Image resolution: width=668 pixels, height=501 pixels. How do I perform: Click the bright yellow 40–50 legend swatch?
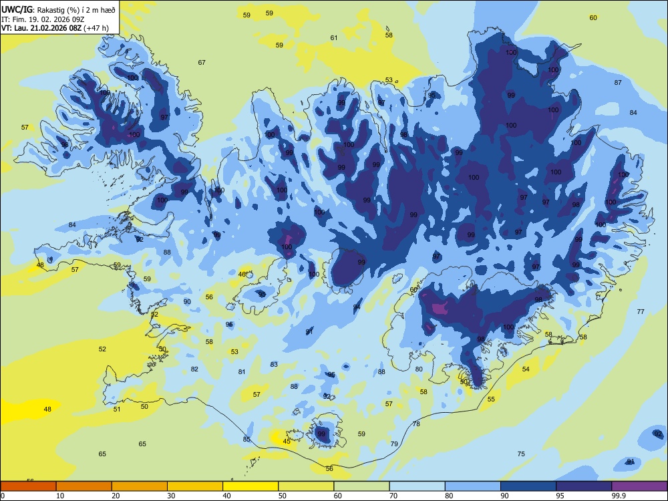[x=251, y=486]
